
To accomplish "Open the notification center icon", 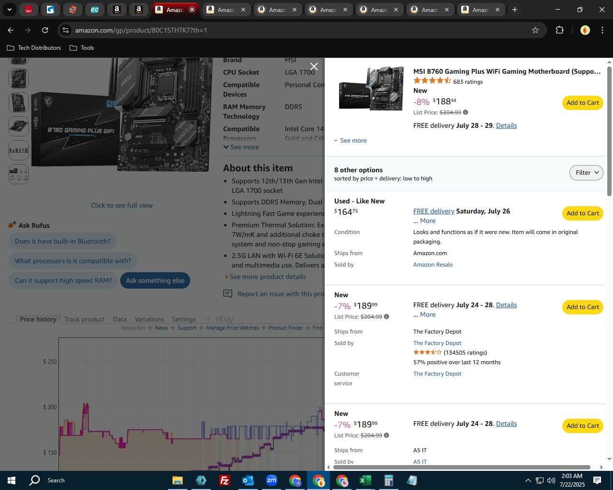I will [597, 480].
